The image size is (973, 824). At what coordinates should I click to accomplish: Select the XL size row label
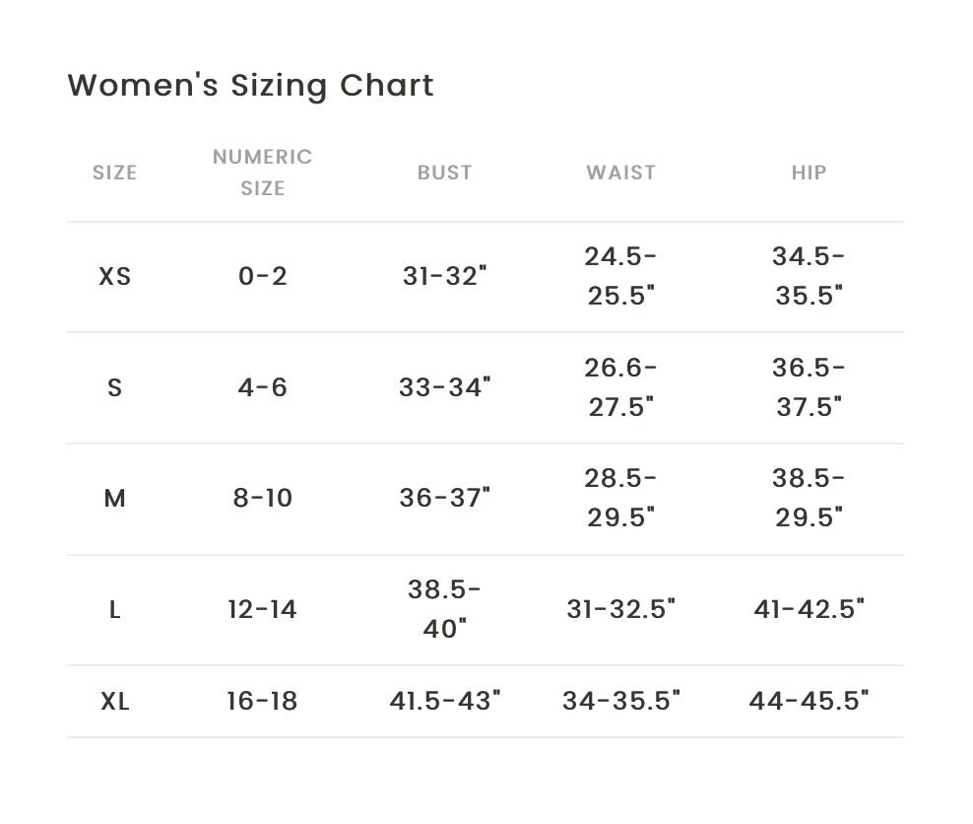[114, 702]
